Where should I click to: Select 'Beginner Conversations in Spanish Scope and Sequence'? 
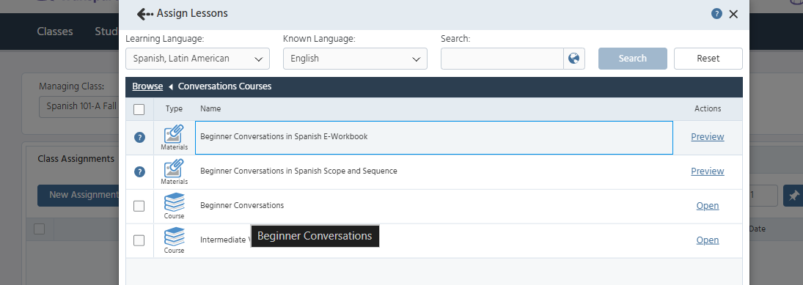tap(298, 171)
